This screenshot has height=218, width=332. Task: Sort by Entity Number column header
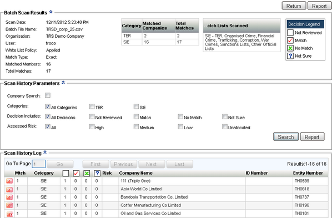coord(308,173)
